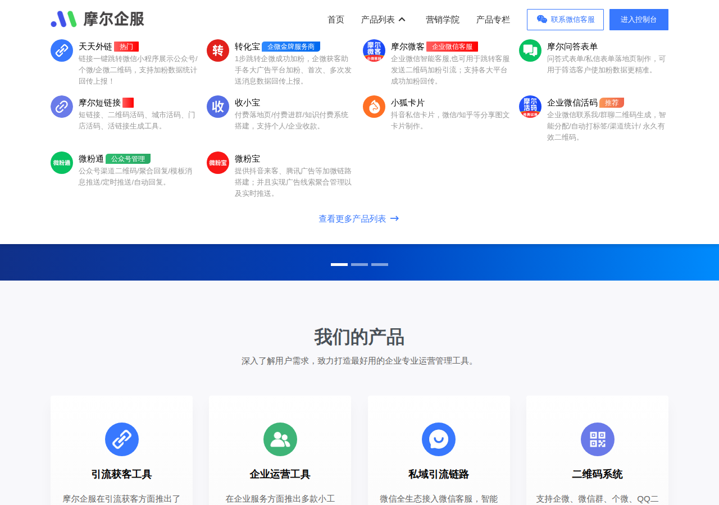Image resolution: width=719 pixels, height=505 pixels.
Task: Click the 转化宝 red icon
Action: point(218,50)
